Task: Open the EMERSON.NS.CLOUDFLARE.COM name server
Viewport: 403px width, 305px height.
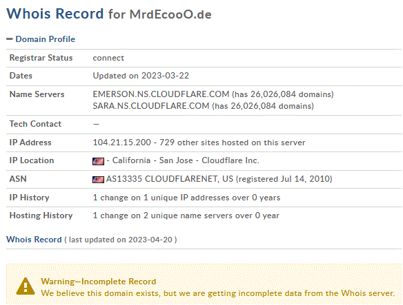Action: pyautogui.click(x=161, y=94)
